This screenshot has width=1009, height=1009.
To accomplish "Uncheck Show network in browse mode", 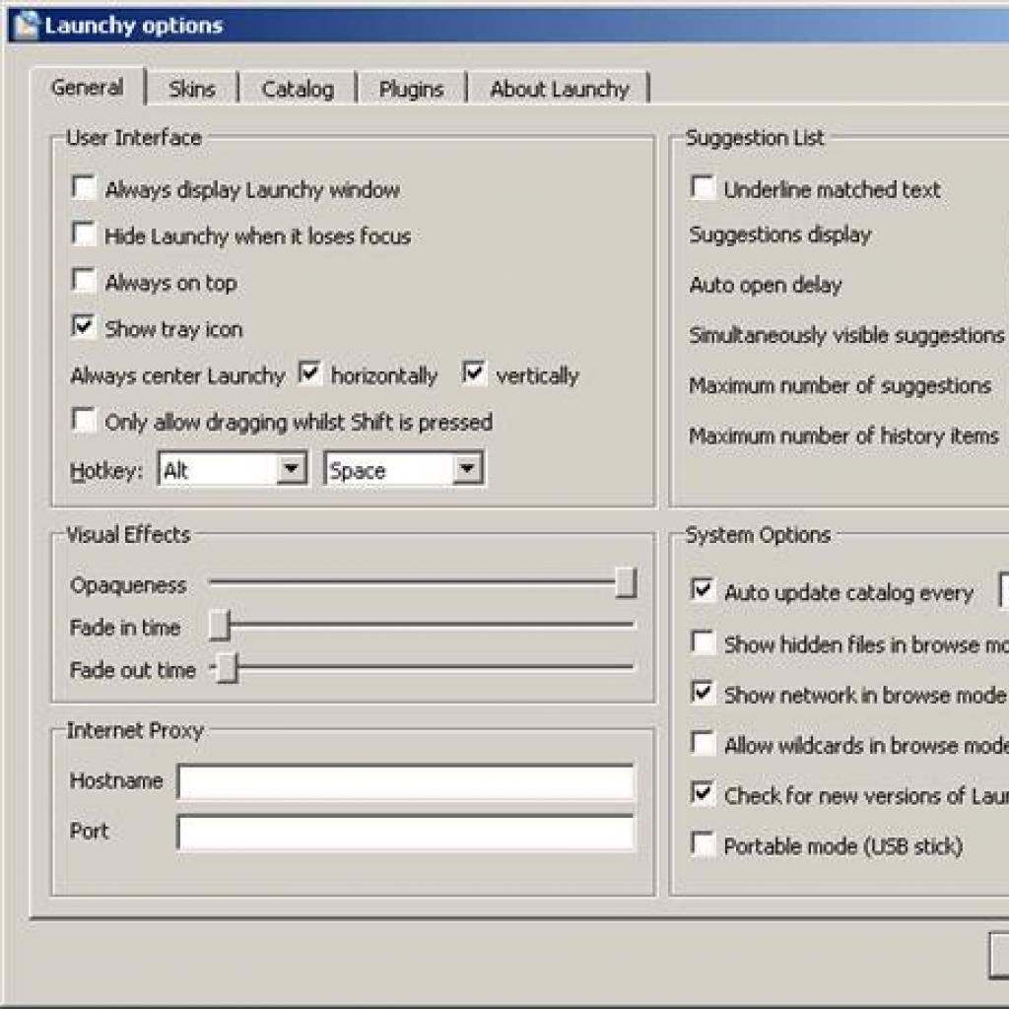I will (x=703, y=693).
